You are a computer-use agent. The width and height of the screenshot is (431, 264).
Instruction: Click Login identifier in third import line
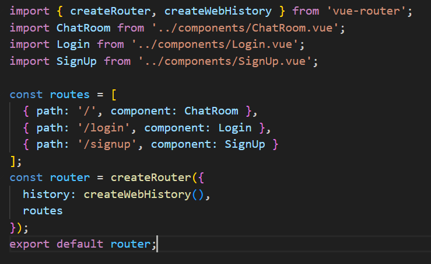coord(73,44)
